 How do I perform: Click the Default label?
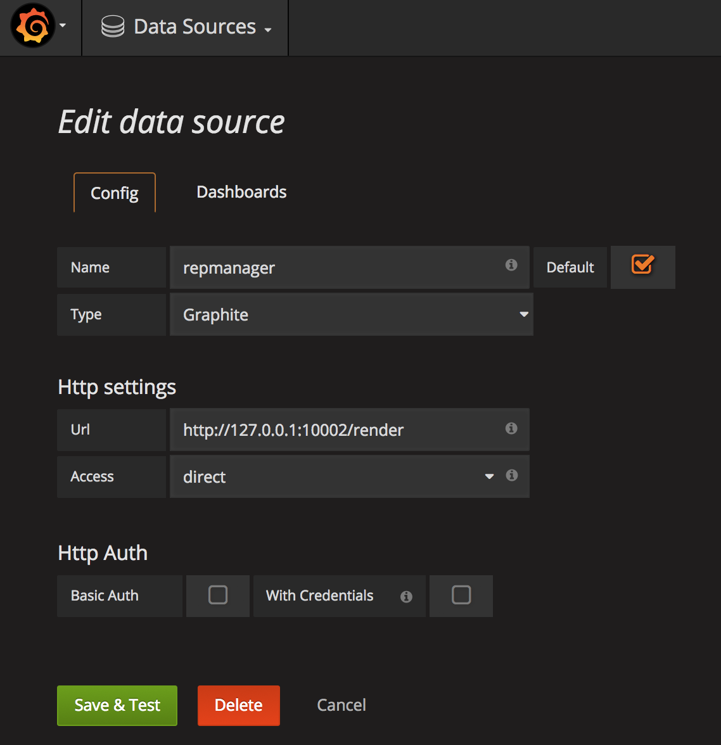pos(570,267)
